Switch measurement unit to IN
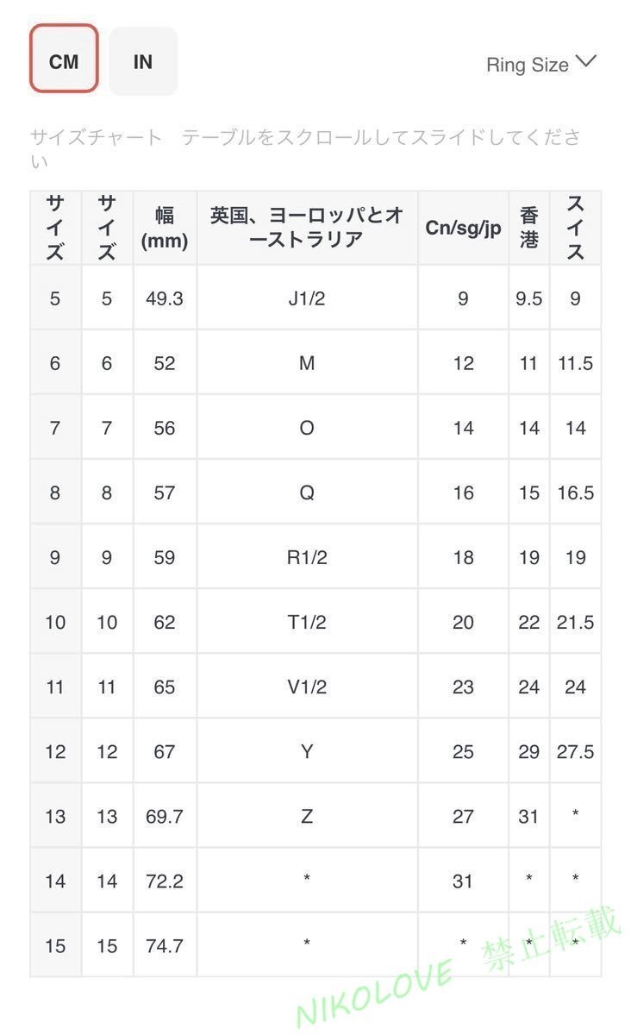 pyautogui.click(x=142, y=61)
